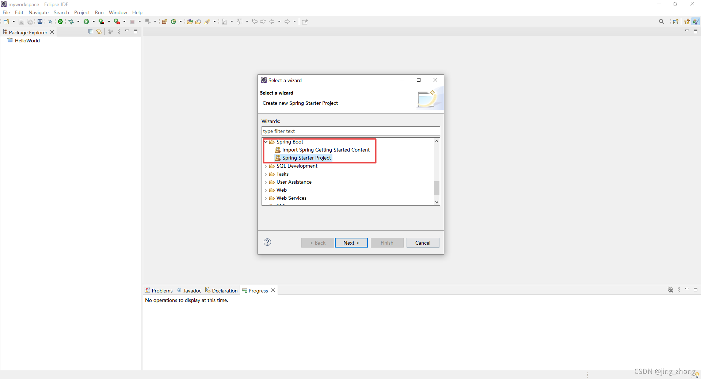701x379 pixels.
Task: Select Spring Starter Project wizard entry
Action: (x=303, y=158)
